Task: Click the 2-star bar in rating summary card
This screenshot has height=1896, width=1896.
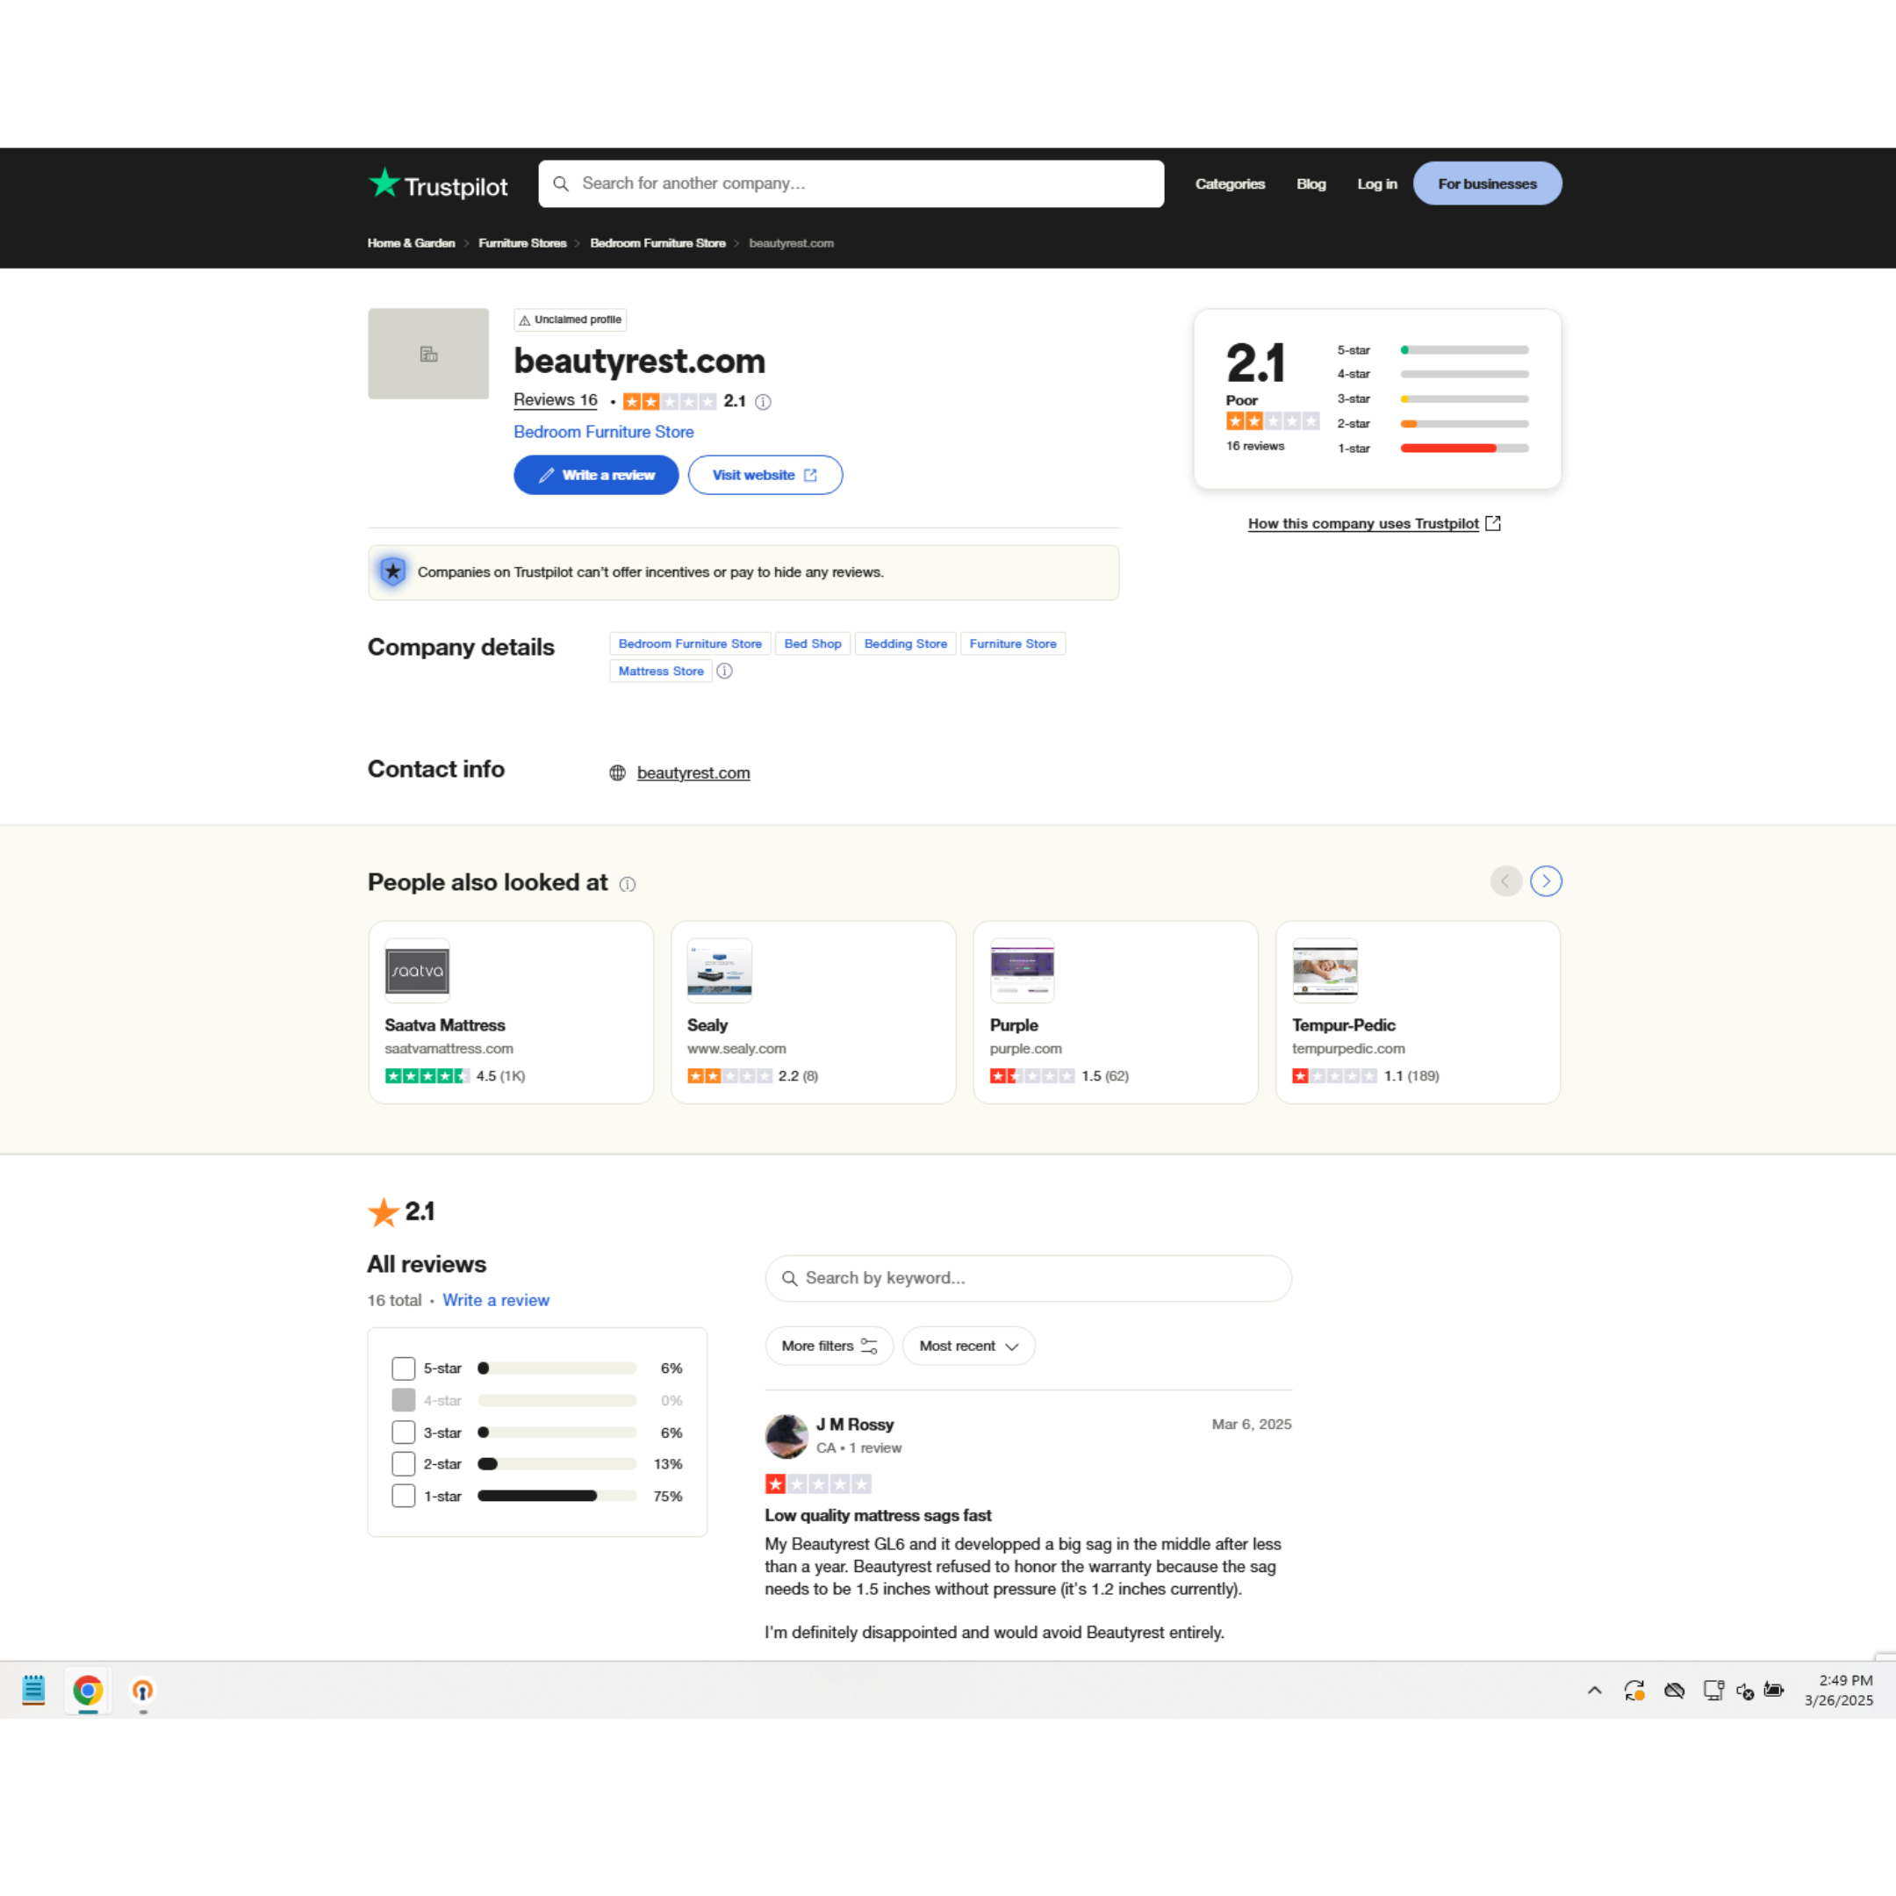Action: coord(1464,424)
